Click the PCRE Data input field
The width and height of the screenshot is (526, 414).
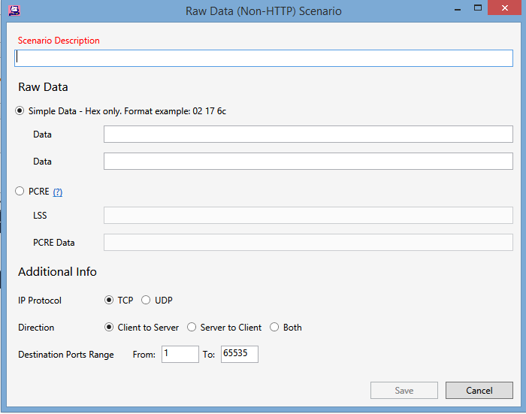tap(308, 242)
